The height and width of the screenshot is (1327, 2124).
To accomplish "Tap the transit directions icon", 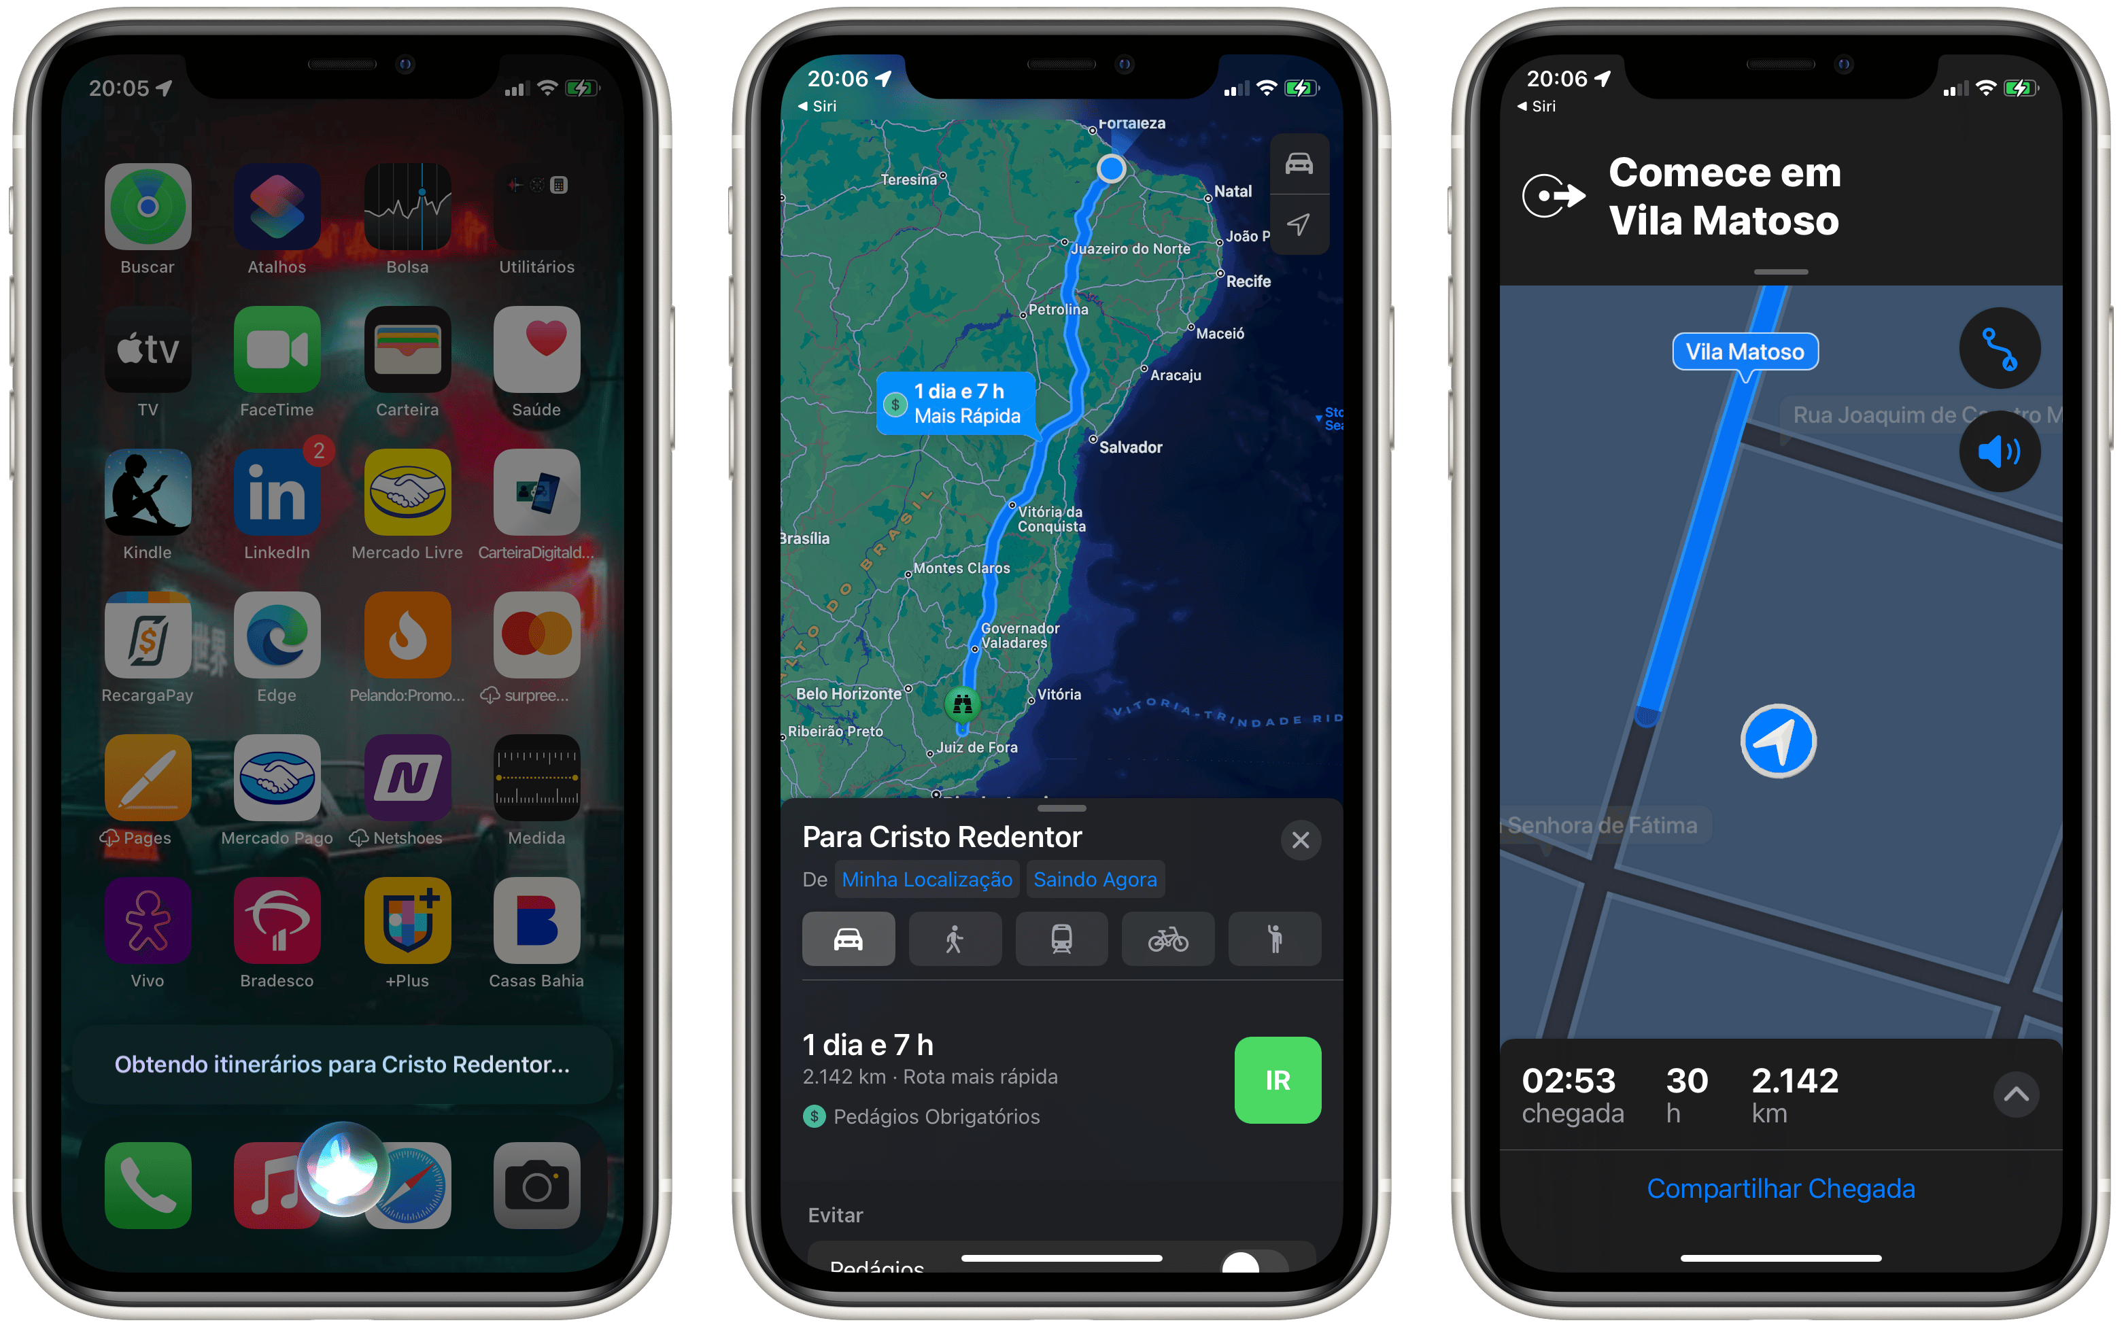I will [1061, 940].
